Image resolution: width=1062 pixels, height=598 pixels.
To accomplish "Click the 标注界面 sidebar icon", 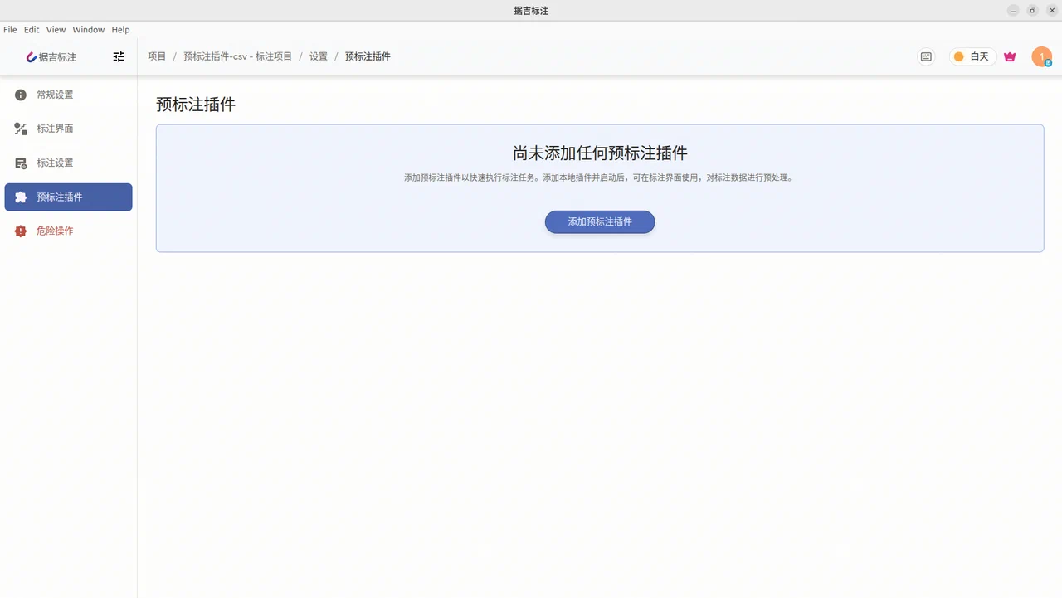I will click(x=21, y=129).
